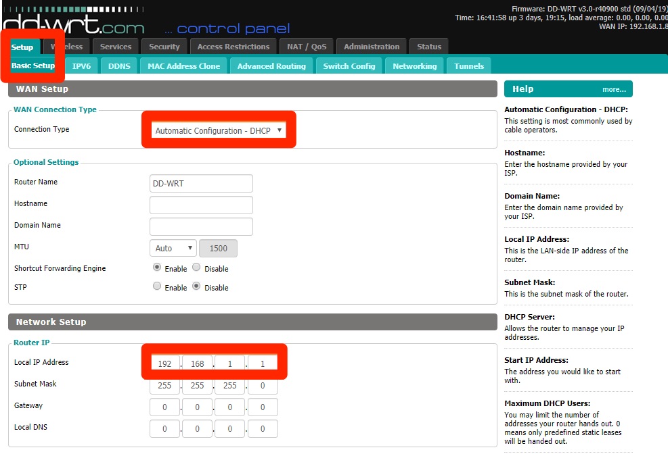Click the Firmware version text
This screenshot has width=668, height=454.
click(589, 9)
